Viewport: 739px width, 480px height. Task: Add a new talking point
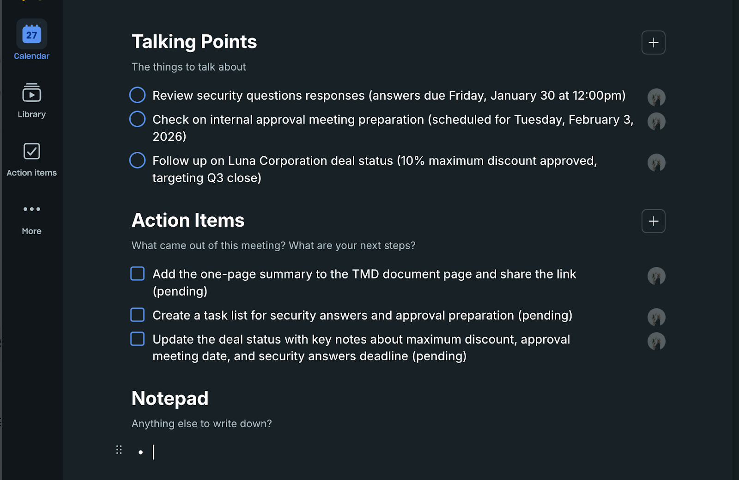point(653,43)
